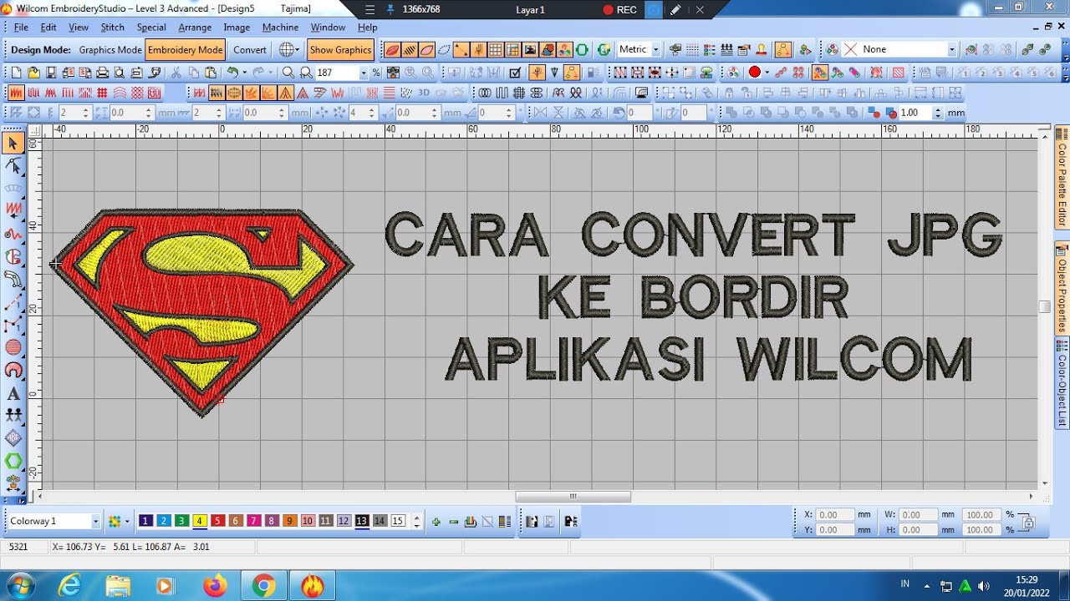Click the pen annotation icon in the recorder bar
1070x601 pixels.
[675, 10]
